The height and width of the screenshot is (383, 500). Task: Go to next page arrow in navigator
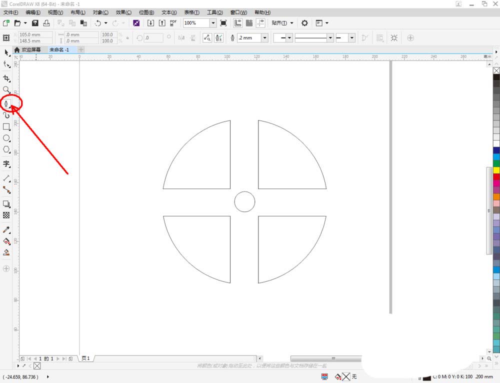coord(58,359)
